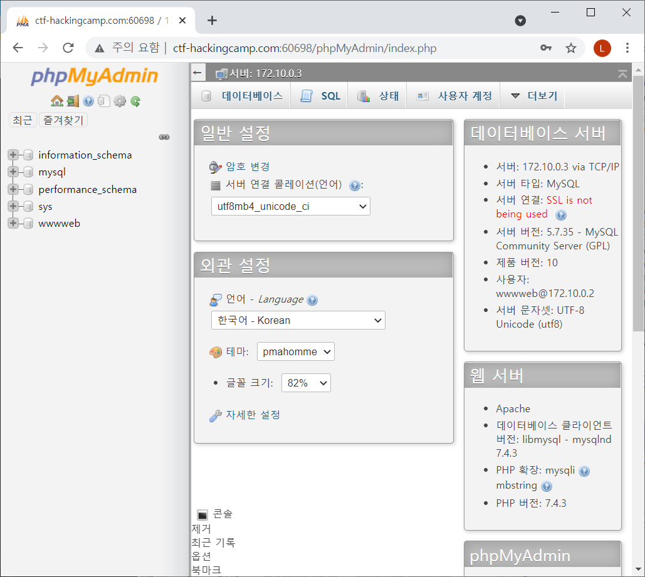Click Chrome tab search dropdown circle icon
Image resolution: width=645 pixels, height=577 pixels.
(520, 21)
